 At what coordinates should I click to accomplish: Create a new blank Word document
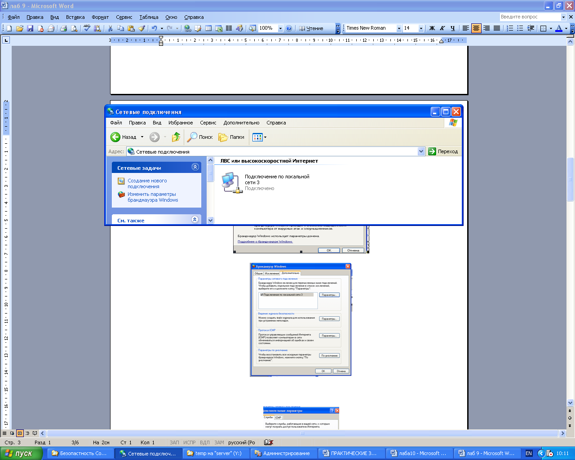pyautogui.click(x=9, y=28)
